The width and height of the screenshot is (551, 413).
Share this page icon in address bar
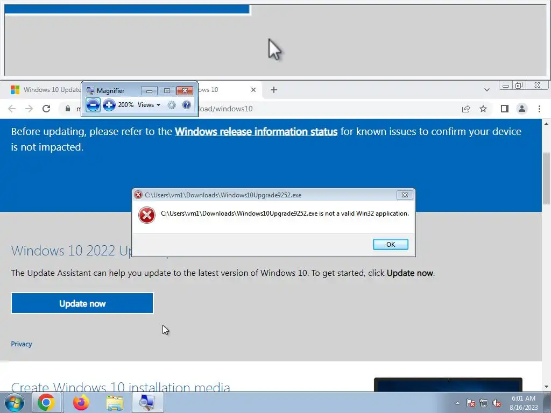click(466, 109)
